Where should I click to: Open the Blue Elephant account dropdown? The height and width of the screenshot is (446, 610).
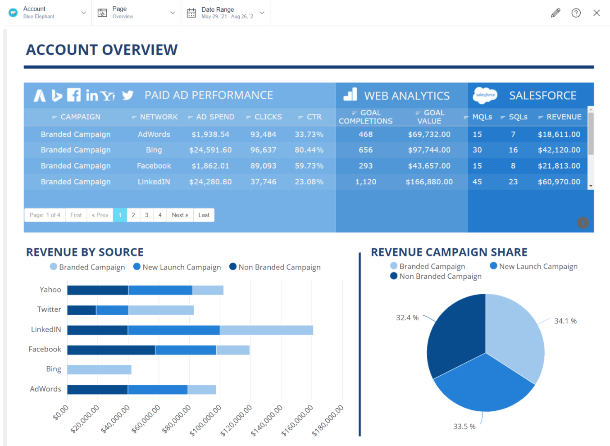[x=84, y=13]
